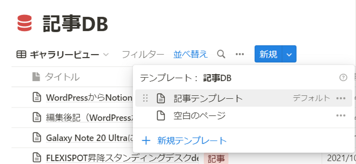Click the blue 新規 button
Screen dimensions: 356x164
[268, 54]
